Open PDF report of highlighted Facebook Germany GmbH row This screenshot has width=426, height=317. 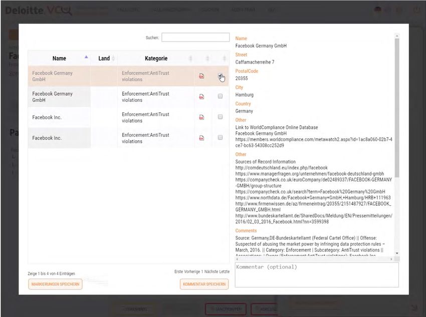point(201,76)
